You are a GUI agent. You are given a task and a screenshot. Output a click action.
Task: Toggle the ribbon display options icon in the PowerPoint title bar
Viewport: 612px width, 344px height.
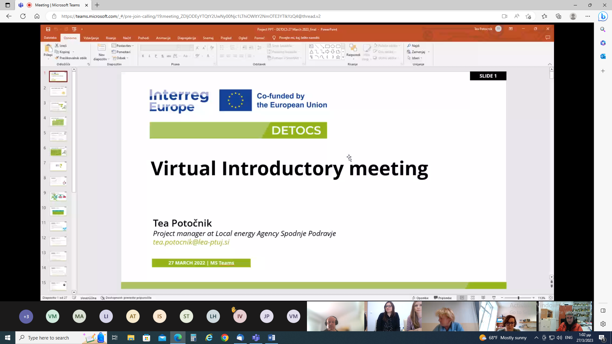click(511, 29)
